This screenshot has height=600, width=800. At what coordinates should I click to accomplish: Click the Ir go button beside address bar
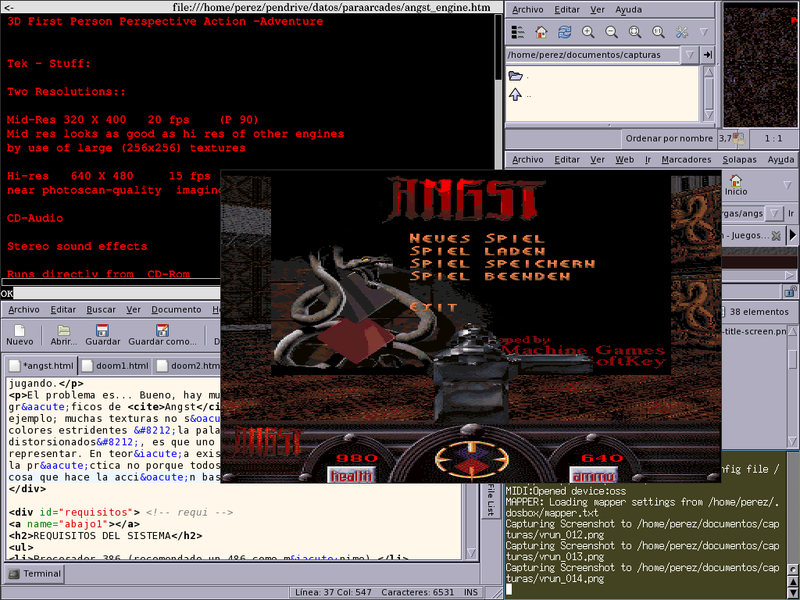pos(791,213)
